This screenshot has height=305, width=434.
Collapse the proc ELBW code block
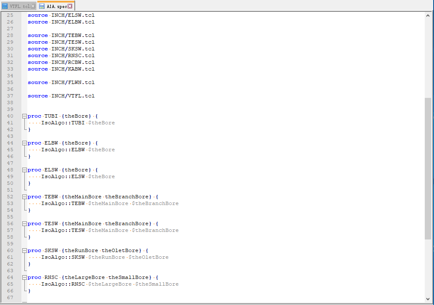pos(24,143)
